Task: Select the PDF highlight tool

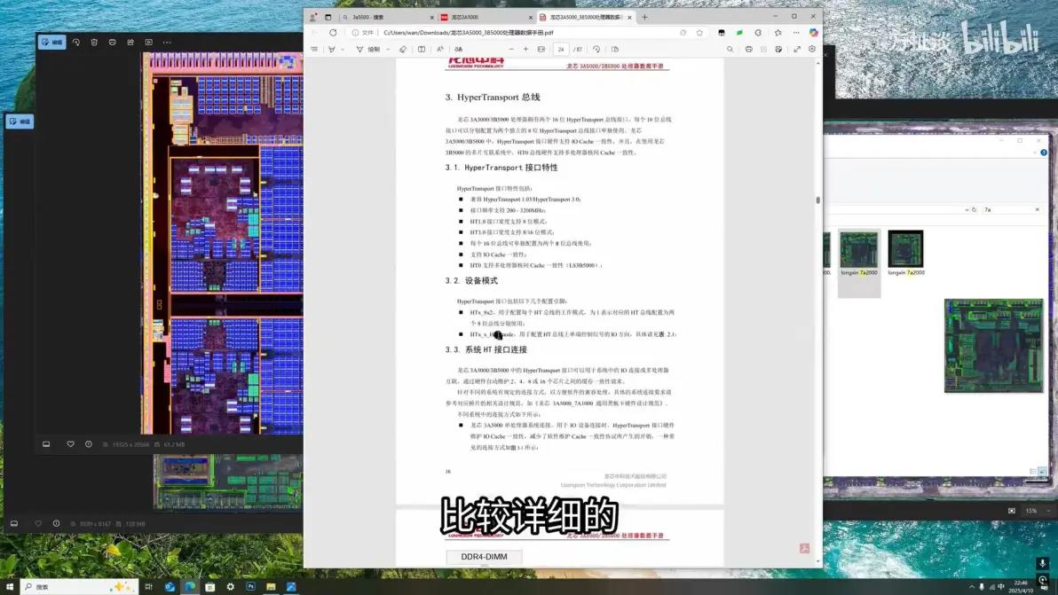Action: 331,49
